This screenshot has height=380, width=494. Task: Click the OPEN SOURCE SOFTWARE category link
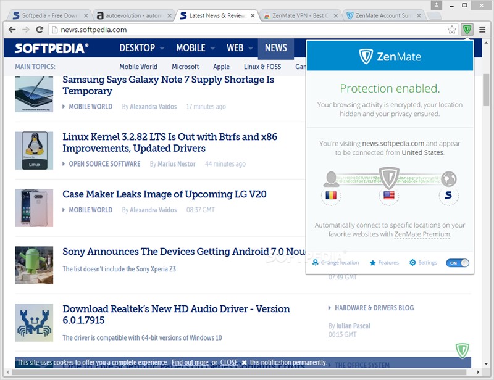(104, 164)
